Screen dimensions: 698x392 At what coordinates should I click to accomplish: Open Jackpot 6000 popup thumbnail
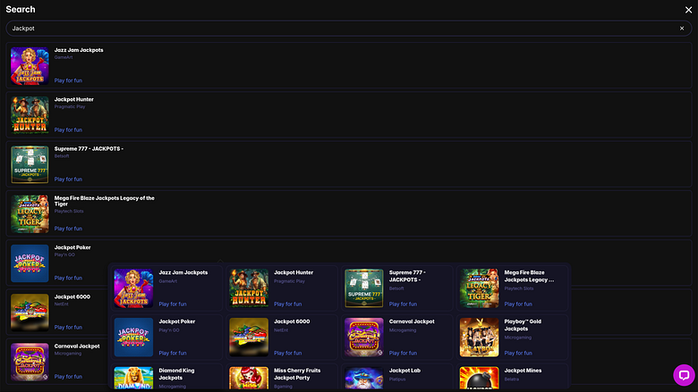249,338
